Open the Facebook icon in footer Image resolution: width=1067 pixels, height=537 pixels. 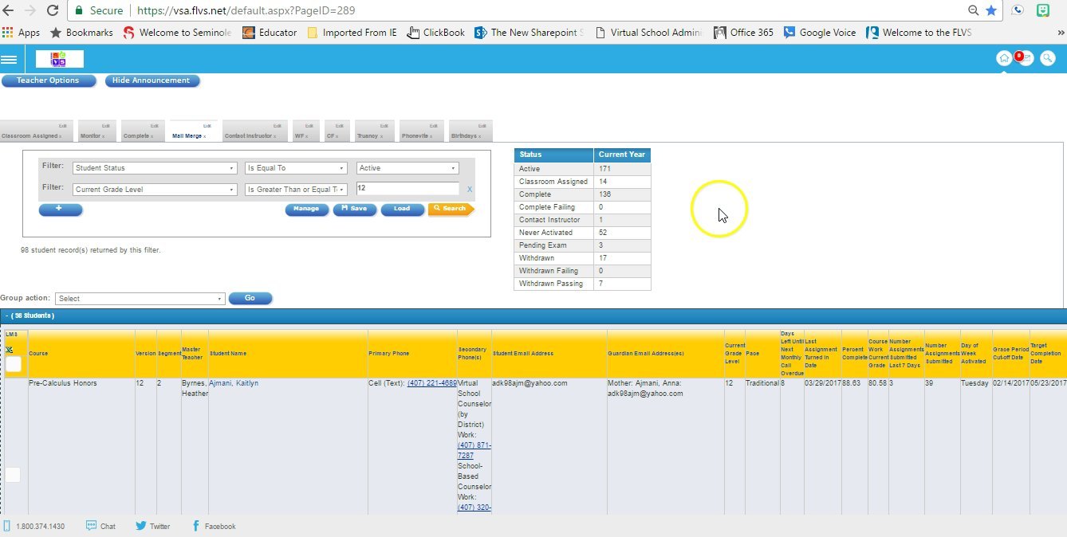(x=196, y=526)
